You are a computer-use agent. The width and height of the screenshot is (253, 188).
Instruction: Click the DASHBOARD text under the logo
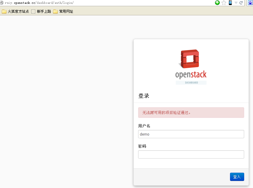(x=191, y=83)
